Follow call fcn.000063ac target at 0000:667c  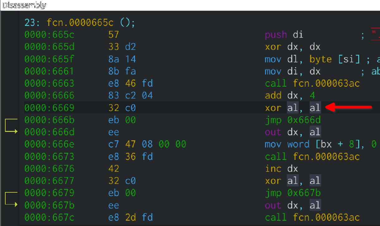coord(326,217)
